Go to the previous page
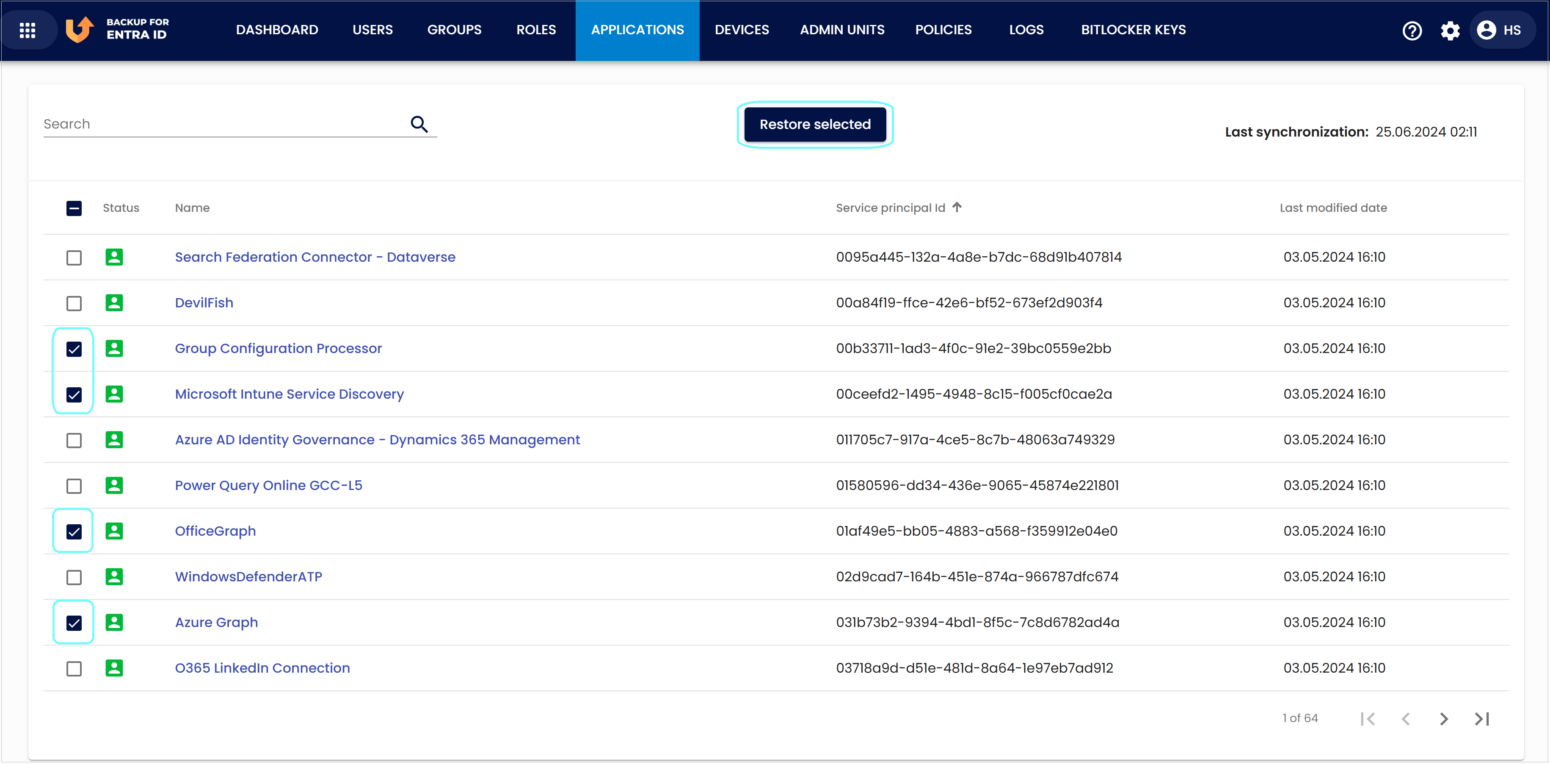This screenshot has width=1550, height=764. tap(1406, 719)
